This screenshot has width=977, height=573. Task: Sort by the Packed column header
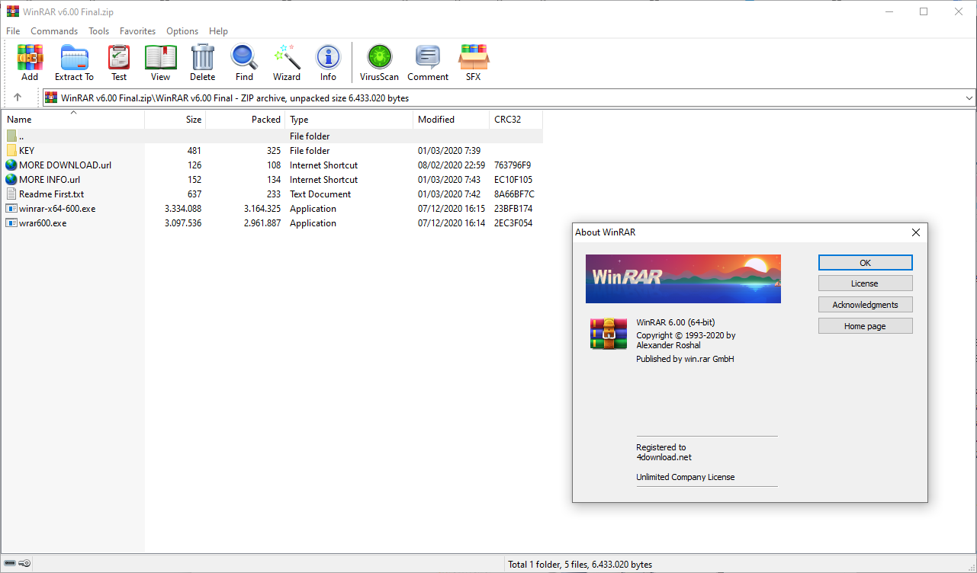coord(246,120)
